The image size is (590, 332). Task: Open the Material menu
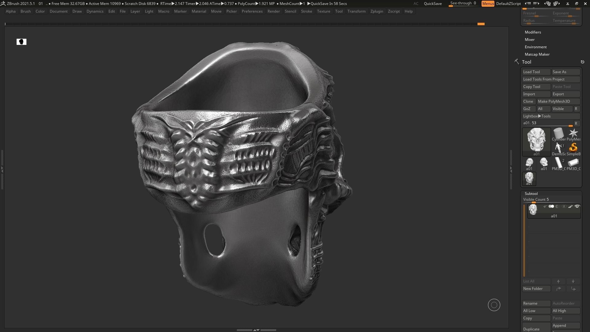pyautogui.click(x=199, y=11)
